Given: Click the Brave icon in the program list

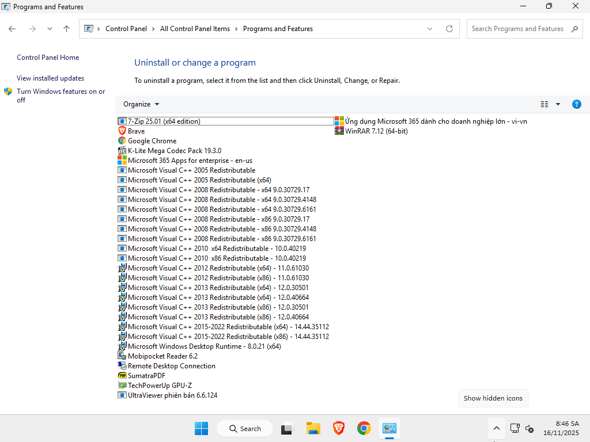Looking at the screenshot, I should tap(122, 131).
